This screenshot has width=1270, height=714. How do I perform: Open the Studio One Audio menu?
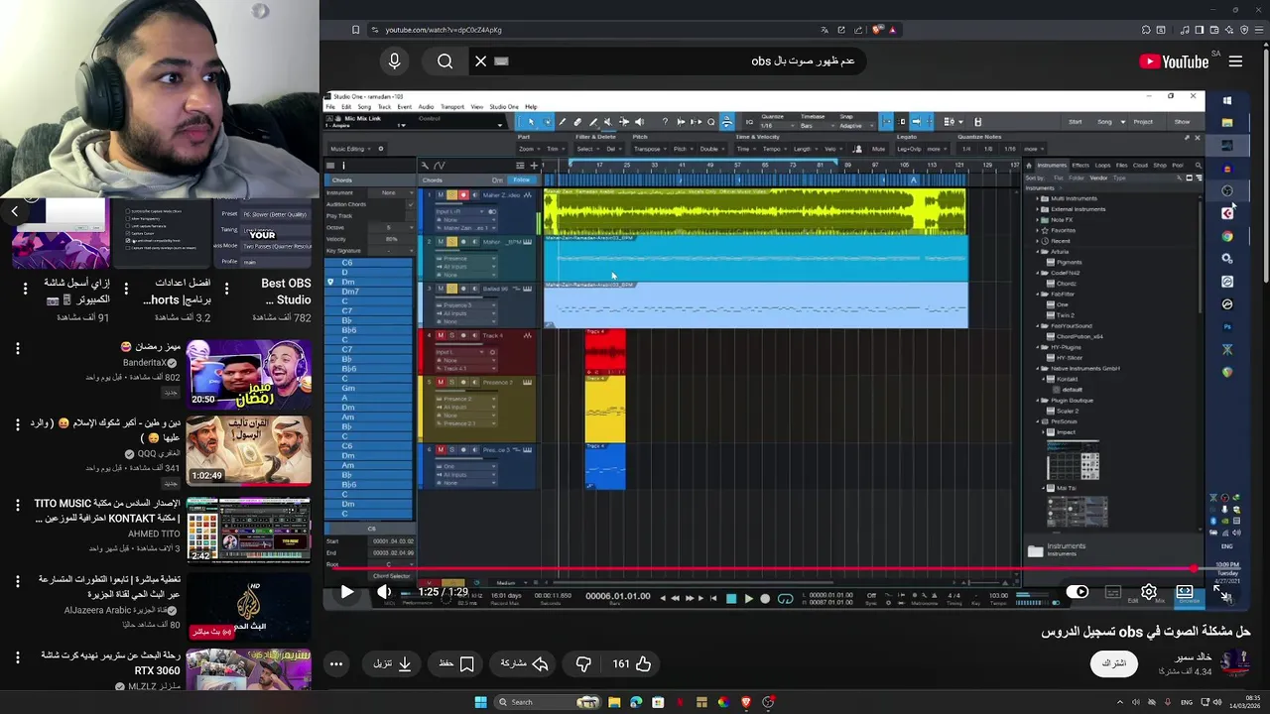click(426, 107)
